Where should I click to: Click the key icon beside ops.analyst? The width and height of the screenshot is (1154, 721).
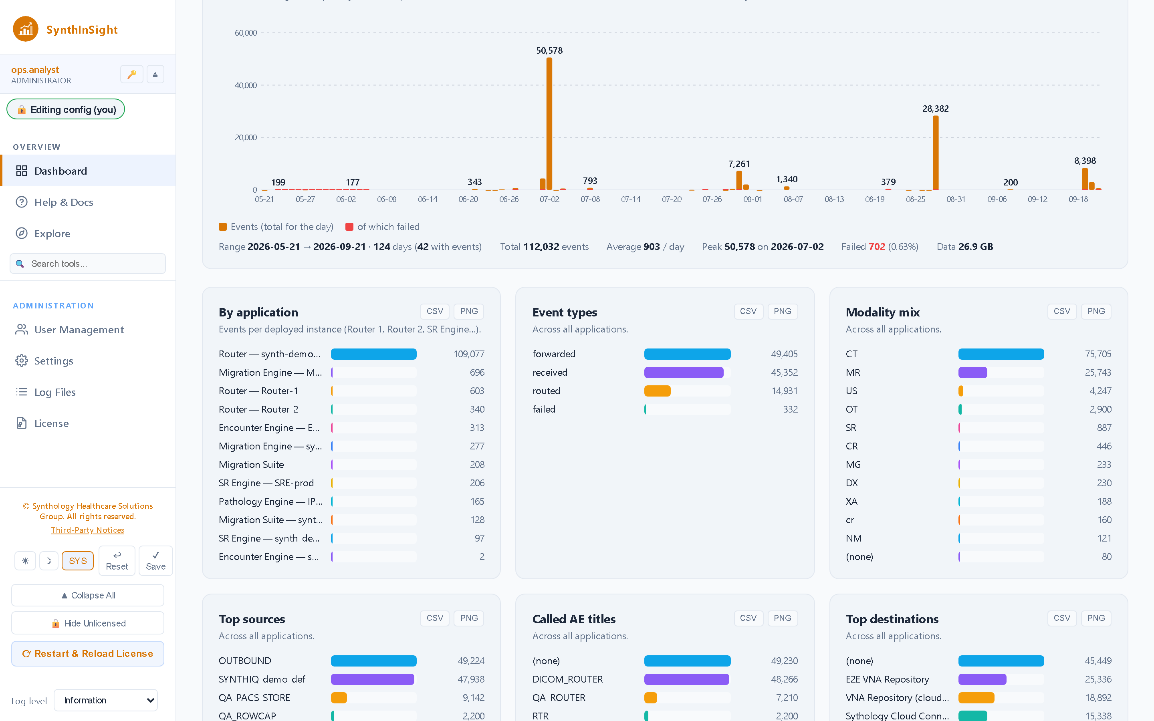(x=131, y=75)
